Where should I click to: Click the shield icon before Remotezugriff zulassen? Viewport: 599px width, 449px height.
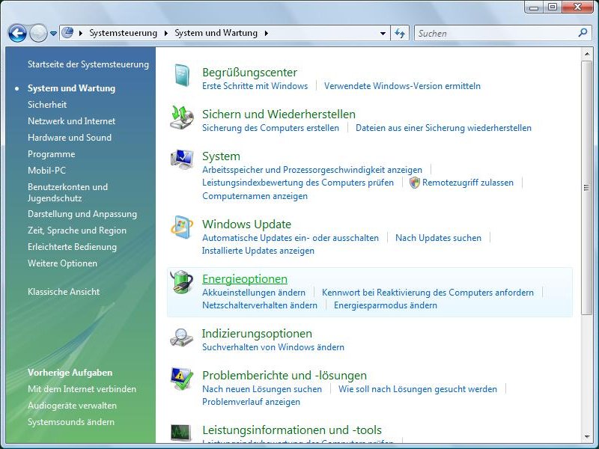[x=415, y=183]
